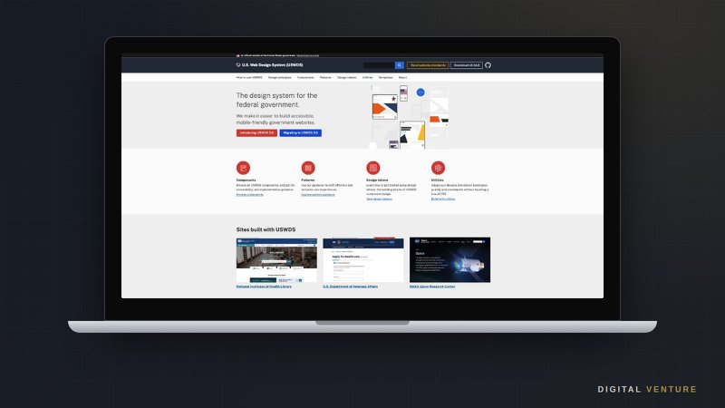Click the "Utilities" card heading

pyautogui.click(x=438, y=180)
